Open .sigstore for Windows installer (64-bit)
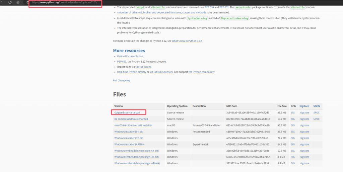 click(304, 132)
